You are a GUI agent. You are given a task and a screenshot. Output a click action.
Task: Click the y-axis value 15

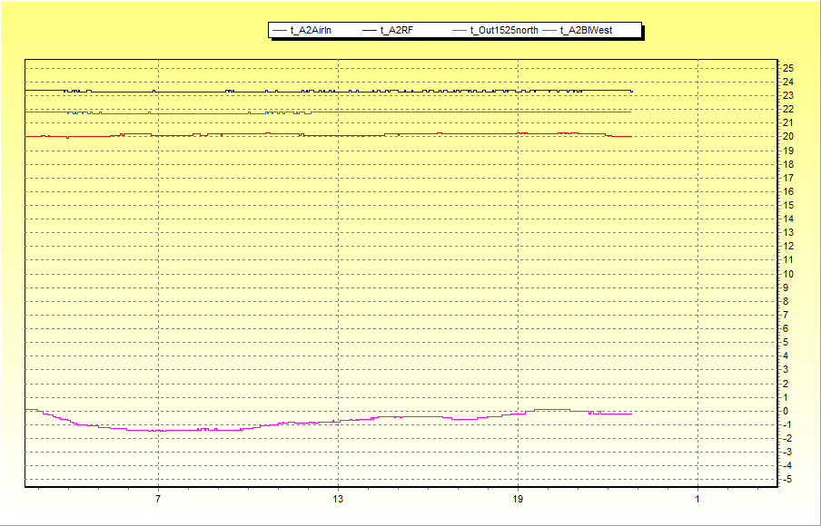click(x=788, y=205)
